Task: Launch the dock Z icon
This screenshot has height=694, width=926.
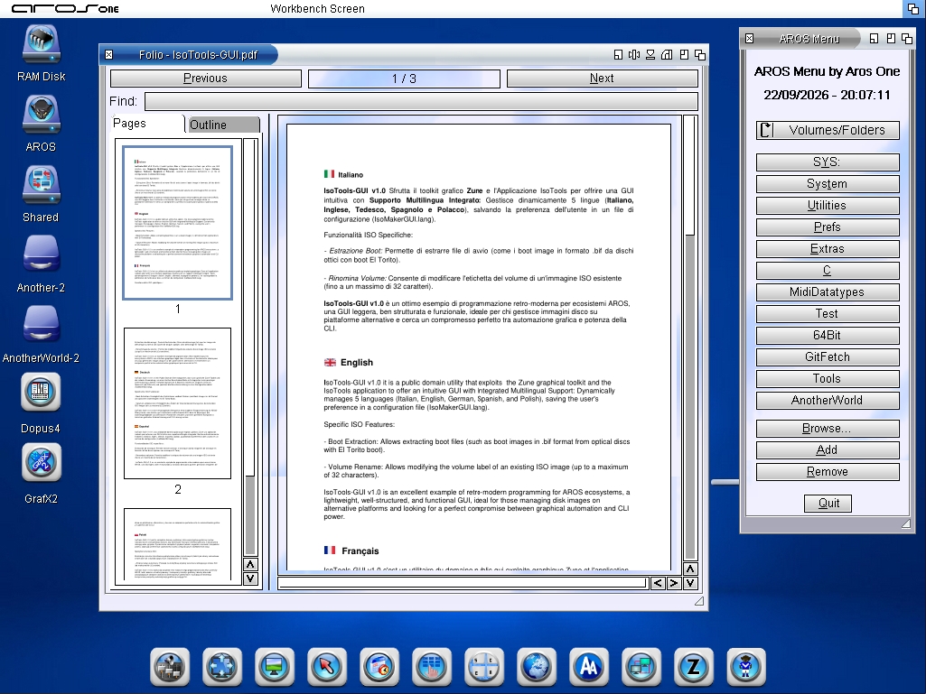Action: pos(694,667)
